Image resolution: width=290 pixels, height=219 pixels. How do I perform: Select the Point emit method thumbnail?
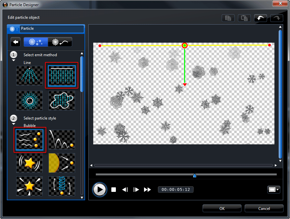[29, 76]
